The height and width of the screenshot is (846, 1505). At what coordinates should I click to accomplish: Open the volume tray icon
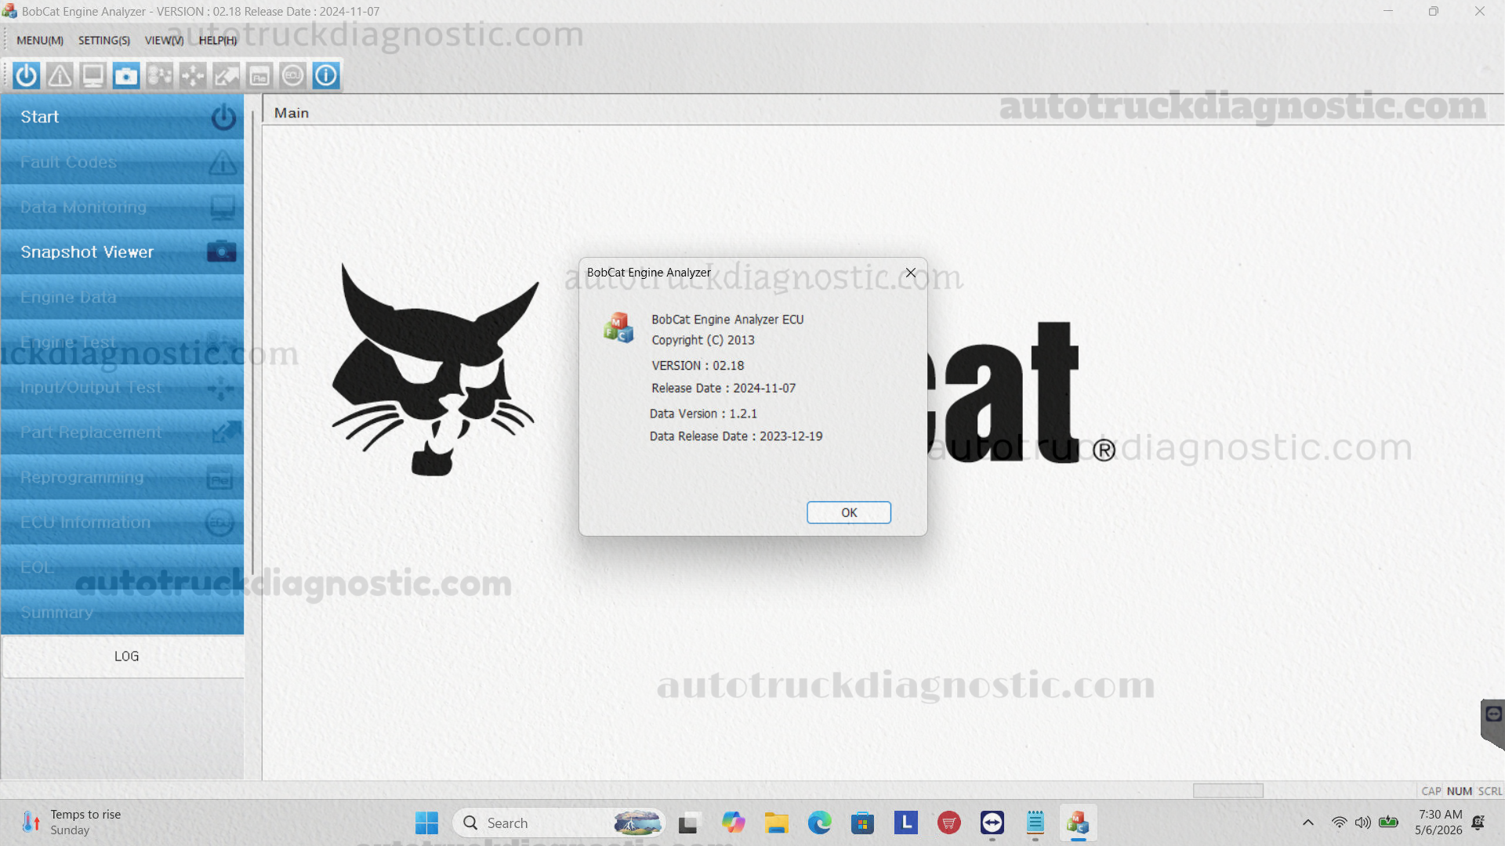(1363, 822)
